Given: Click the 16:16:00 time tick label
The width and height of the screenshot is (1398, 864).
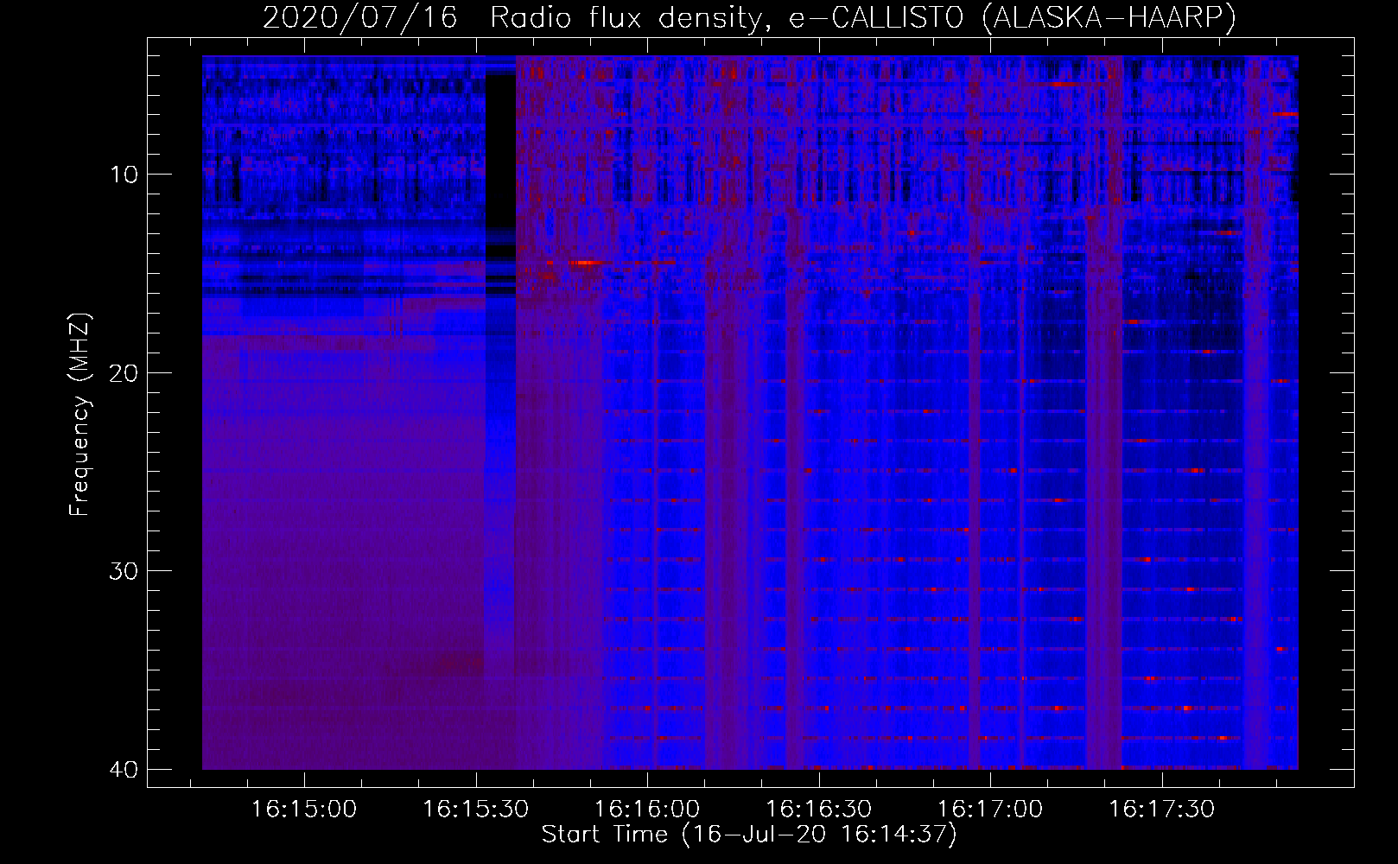Looking at the screenshot, I should (x=647, y=810).
